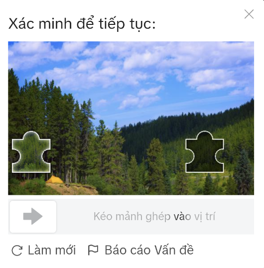Select the flag report icon
This screenshot has width=264, height=268.
coord(93,250)
